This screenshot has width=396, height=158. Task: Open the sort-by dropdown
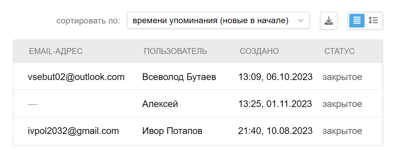click(218, 21)
